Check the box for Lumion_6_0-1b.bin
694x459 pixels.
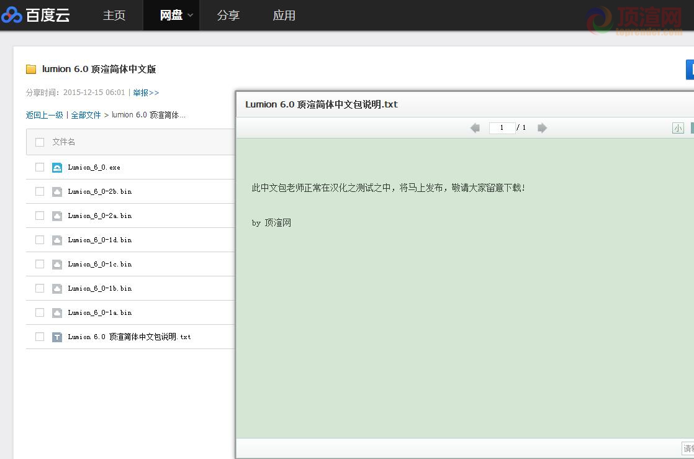[40, 288]
